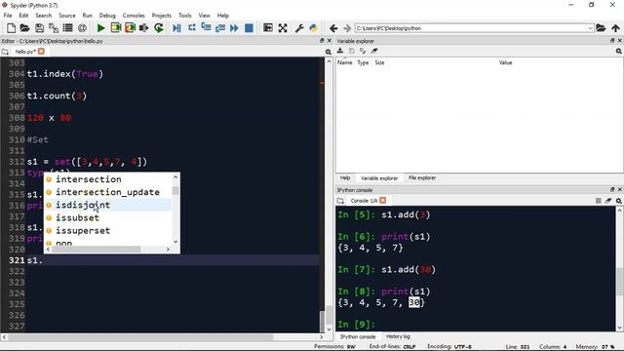
Task: Interrupt kernel stop square in console
Action: 598,201
